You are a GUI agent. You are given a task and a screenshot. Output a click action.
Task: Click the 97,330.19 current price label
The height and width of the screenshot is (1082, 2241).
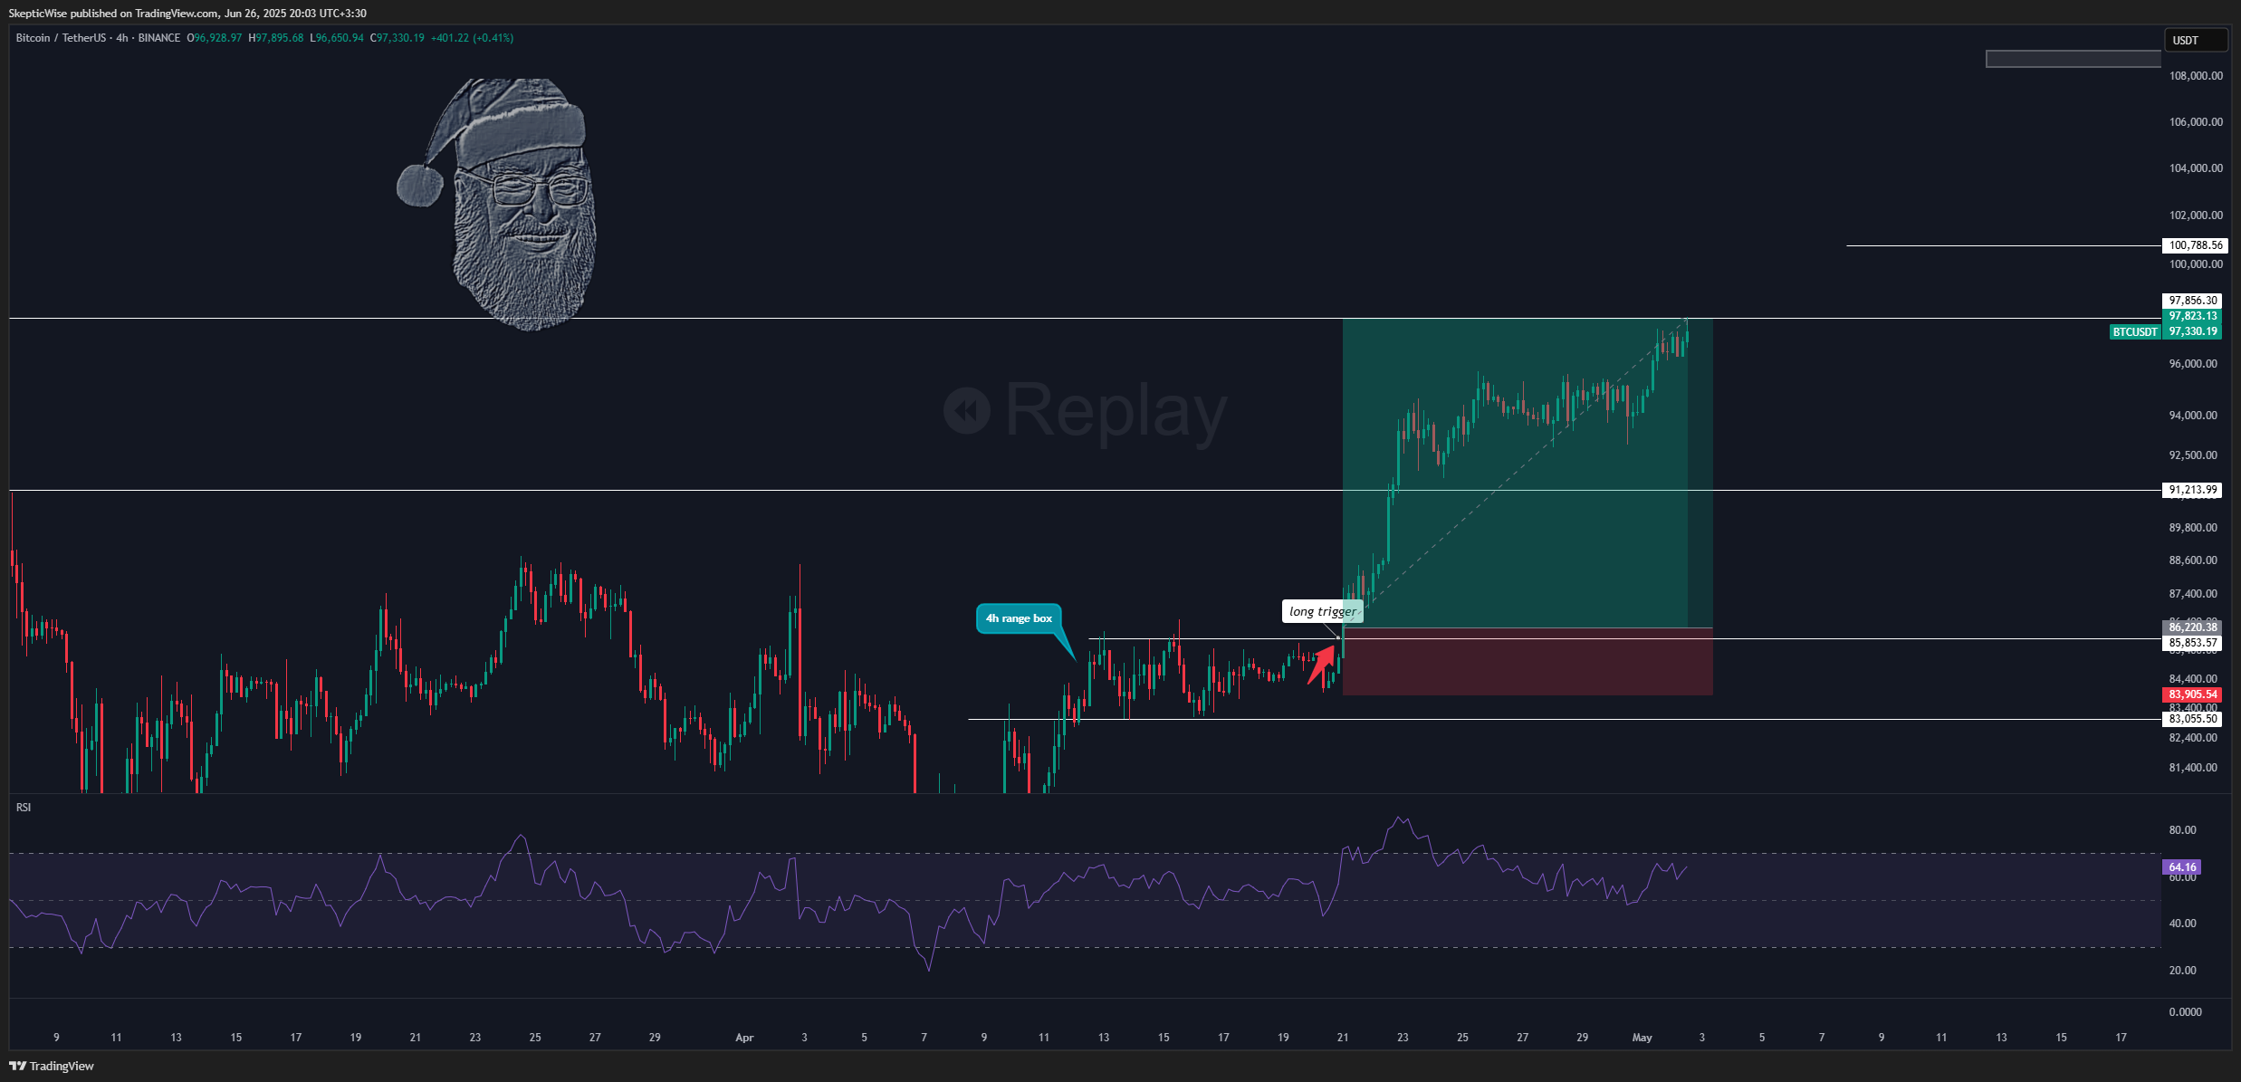2193,331
